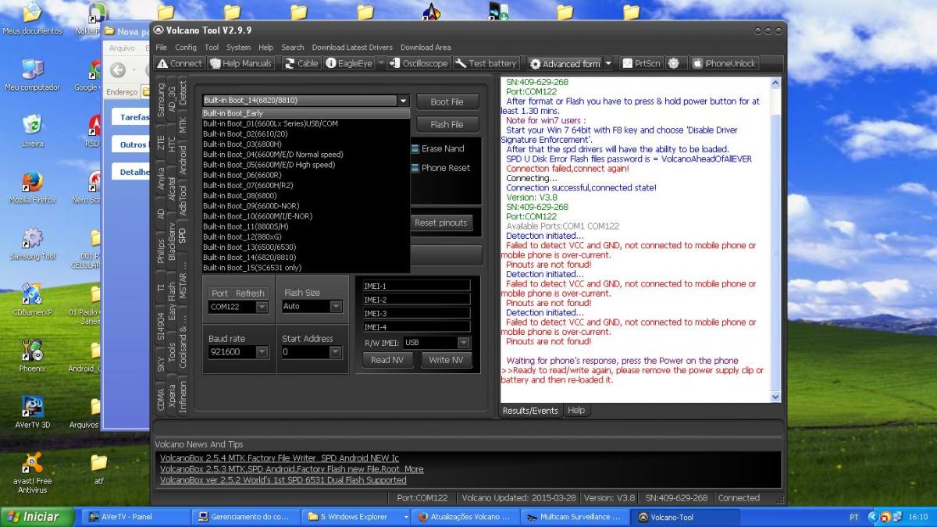Open the Config menu
937x527 pixels.
(x=186, y=48)
